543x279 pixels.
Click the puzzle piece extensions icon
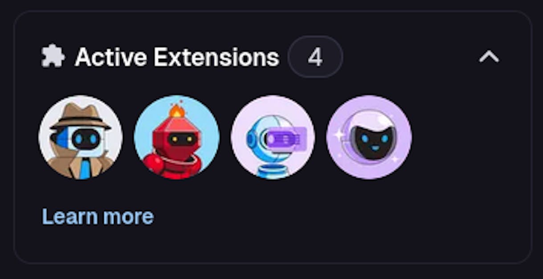[53, 57]
